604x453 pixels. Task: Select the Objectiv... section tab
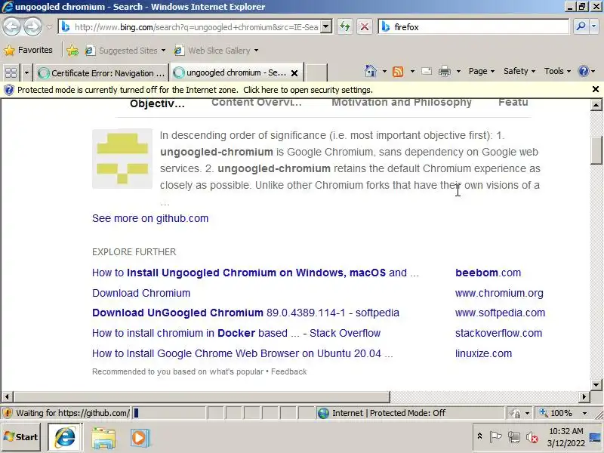point(158,103)
